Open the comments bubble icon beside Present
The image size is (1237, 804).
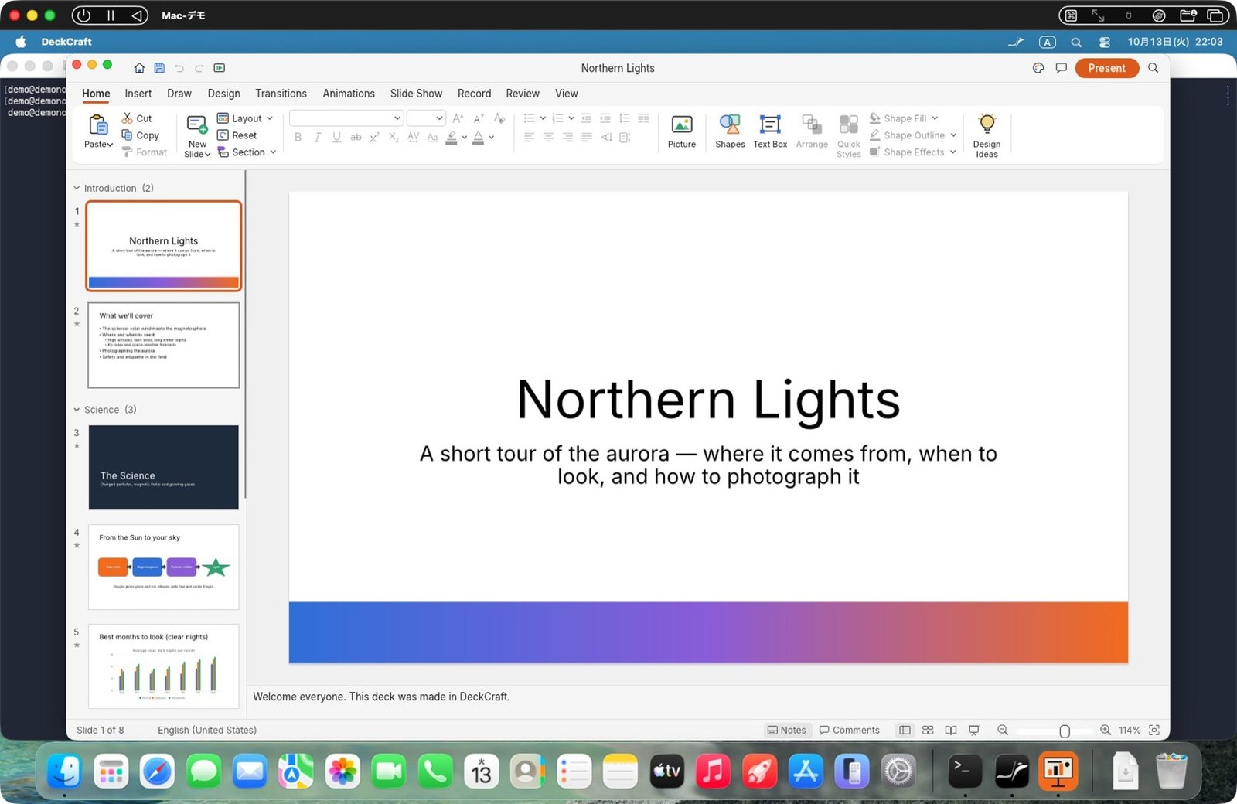click(x=1062, y=68)
